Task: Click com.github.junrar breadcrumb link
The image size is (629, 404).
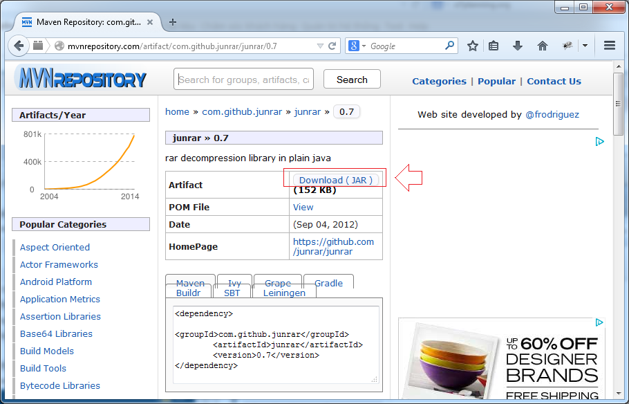Action: click(x=242, y=111)
